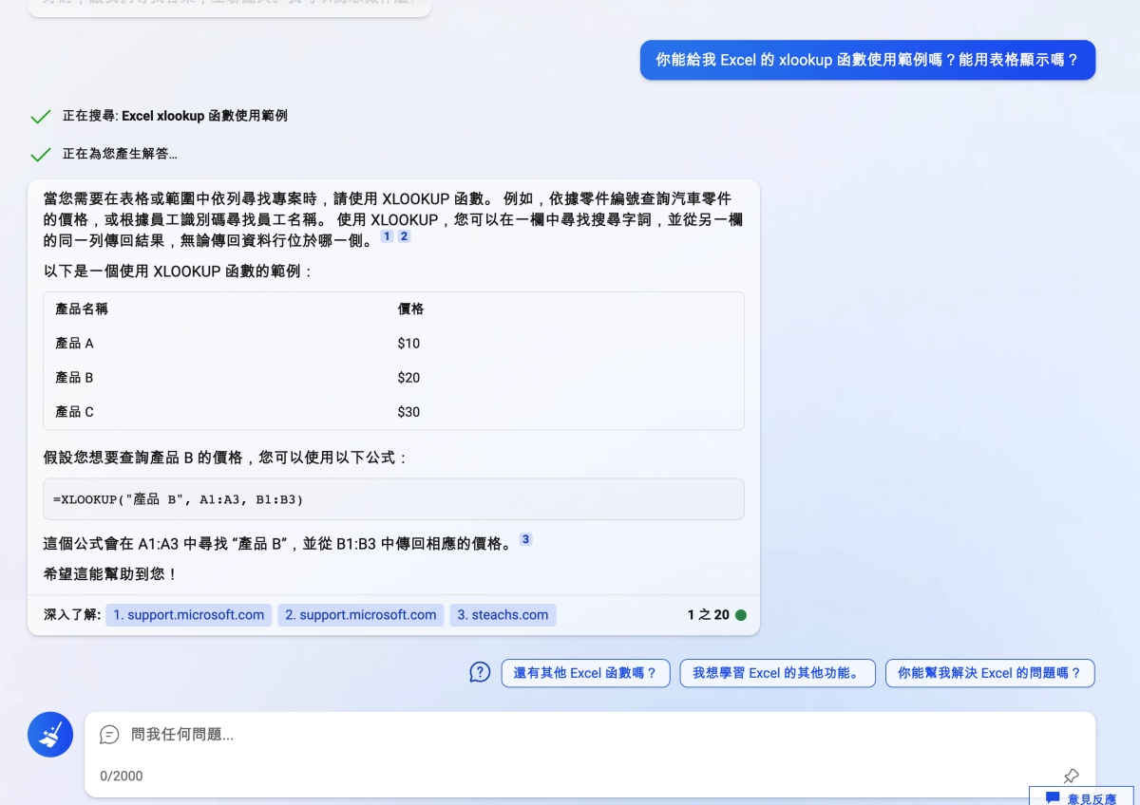Click table header 價格
Viewport: 1140px width, 805px height.
(x=410, y=309)
